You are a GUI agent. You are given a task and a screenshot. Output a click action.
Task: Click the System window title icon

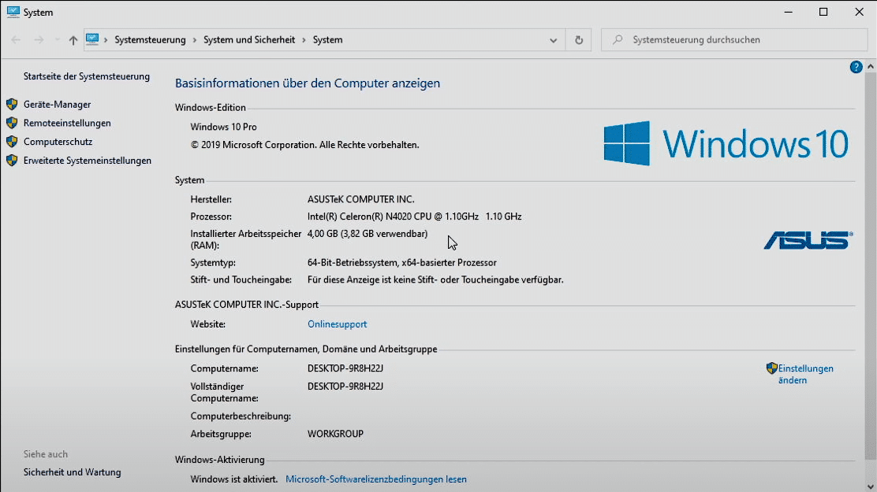pos(13,12)
